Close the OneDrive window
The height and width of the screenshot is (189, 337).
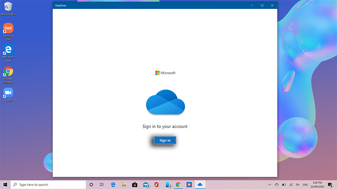click(272, 5)
